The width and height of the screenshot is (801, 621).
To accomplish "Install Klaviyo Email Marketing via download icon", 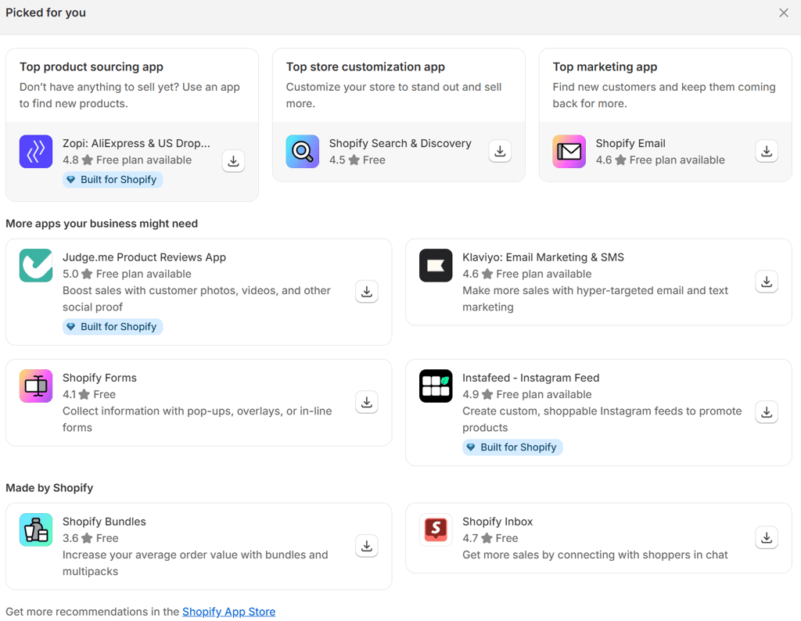I will [x=767, y=282].
